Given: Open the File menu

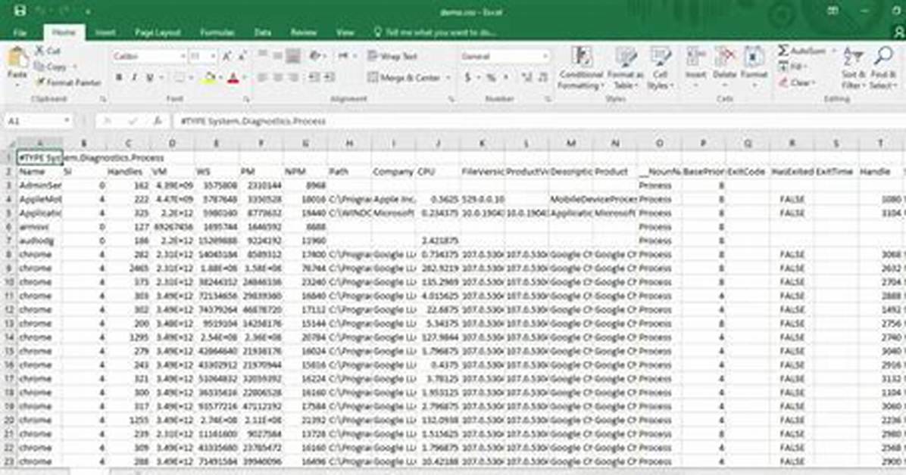Looking at the screenshot, I should click(x=20, y=33).
